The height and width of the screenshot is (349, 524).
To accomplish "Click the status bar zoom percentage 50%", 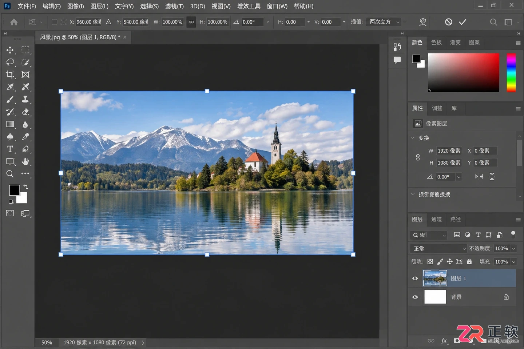I will point(47,342).
